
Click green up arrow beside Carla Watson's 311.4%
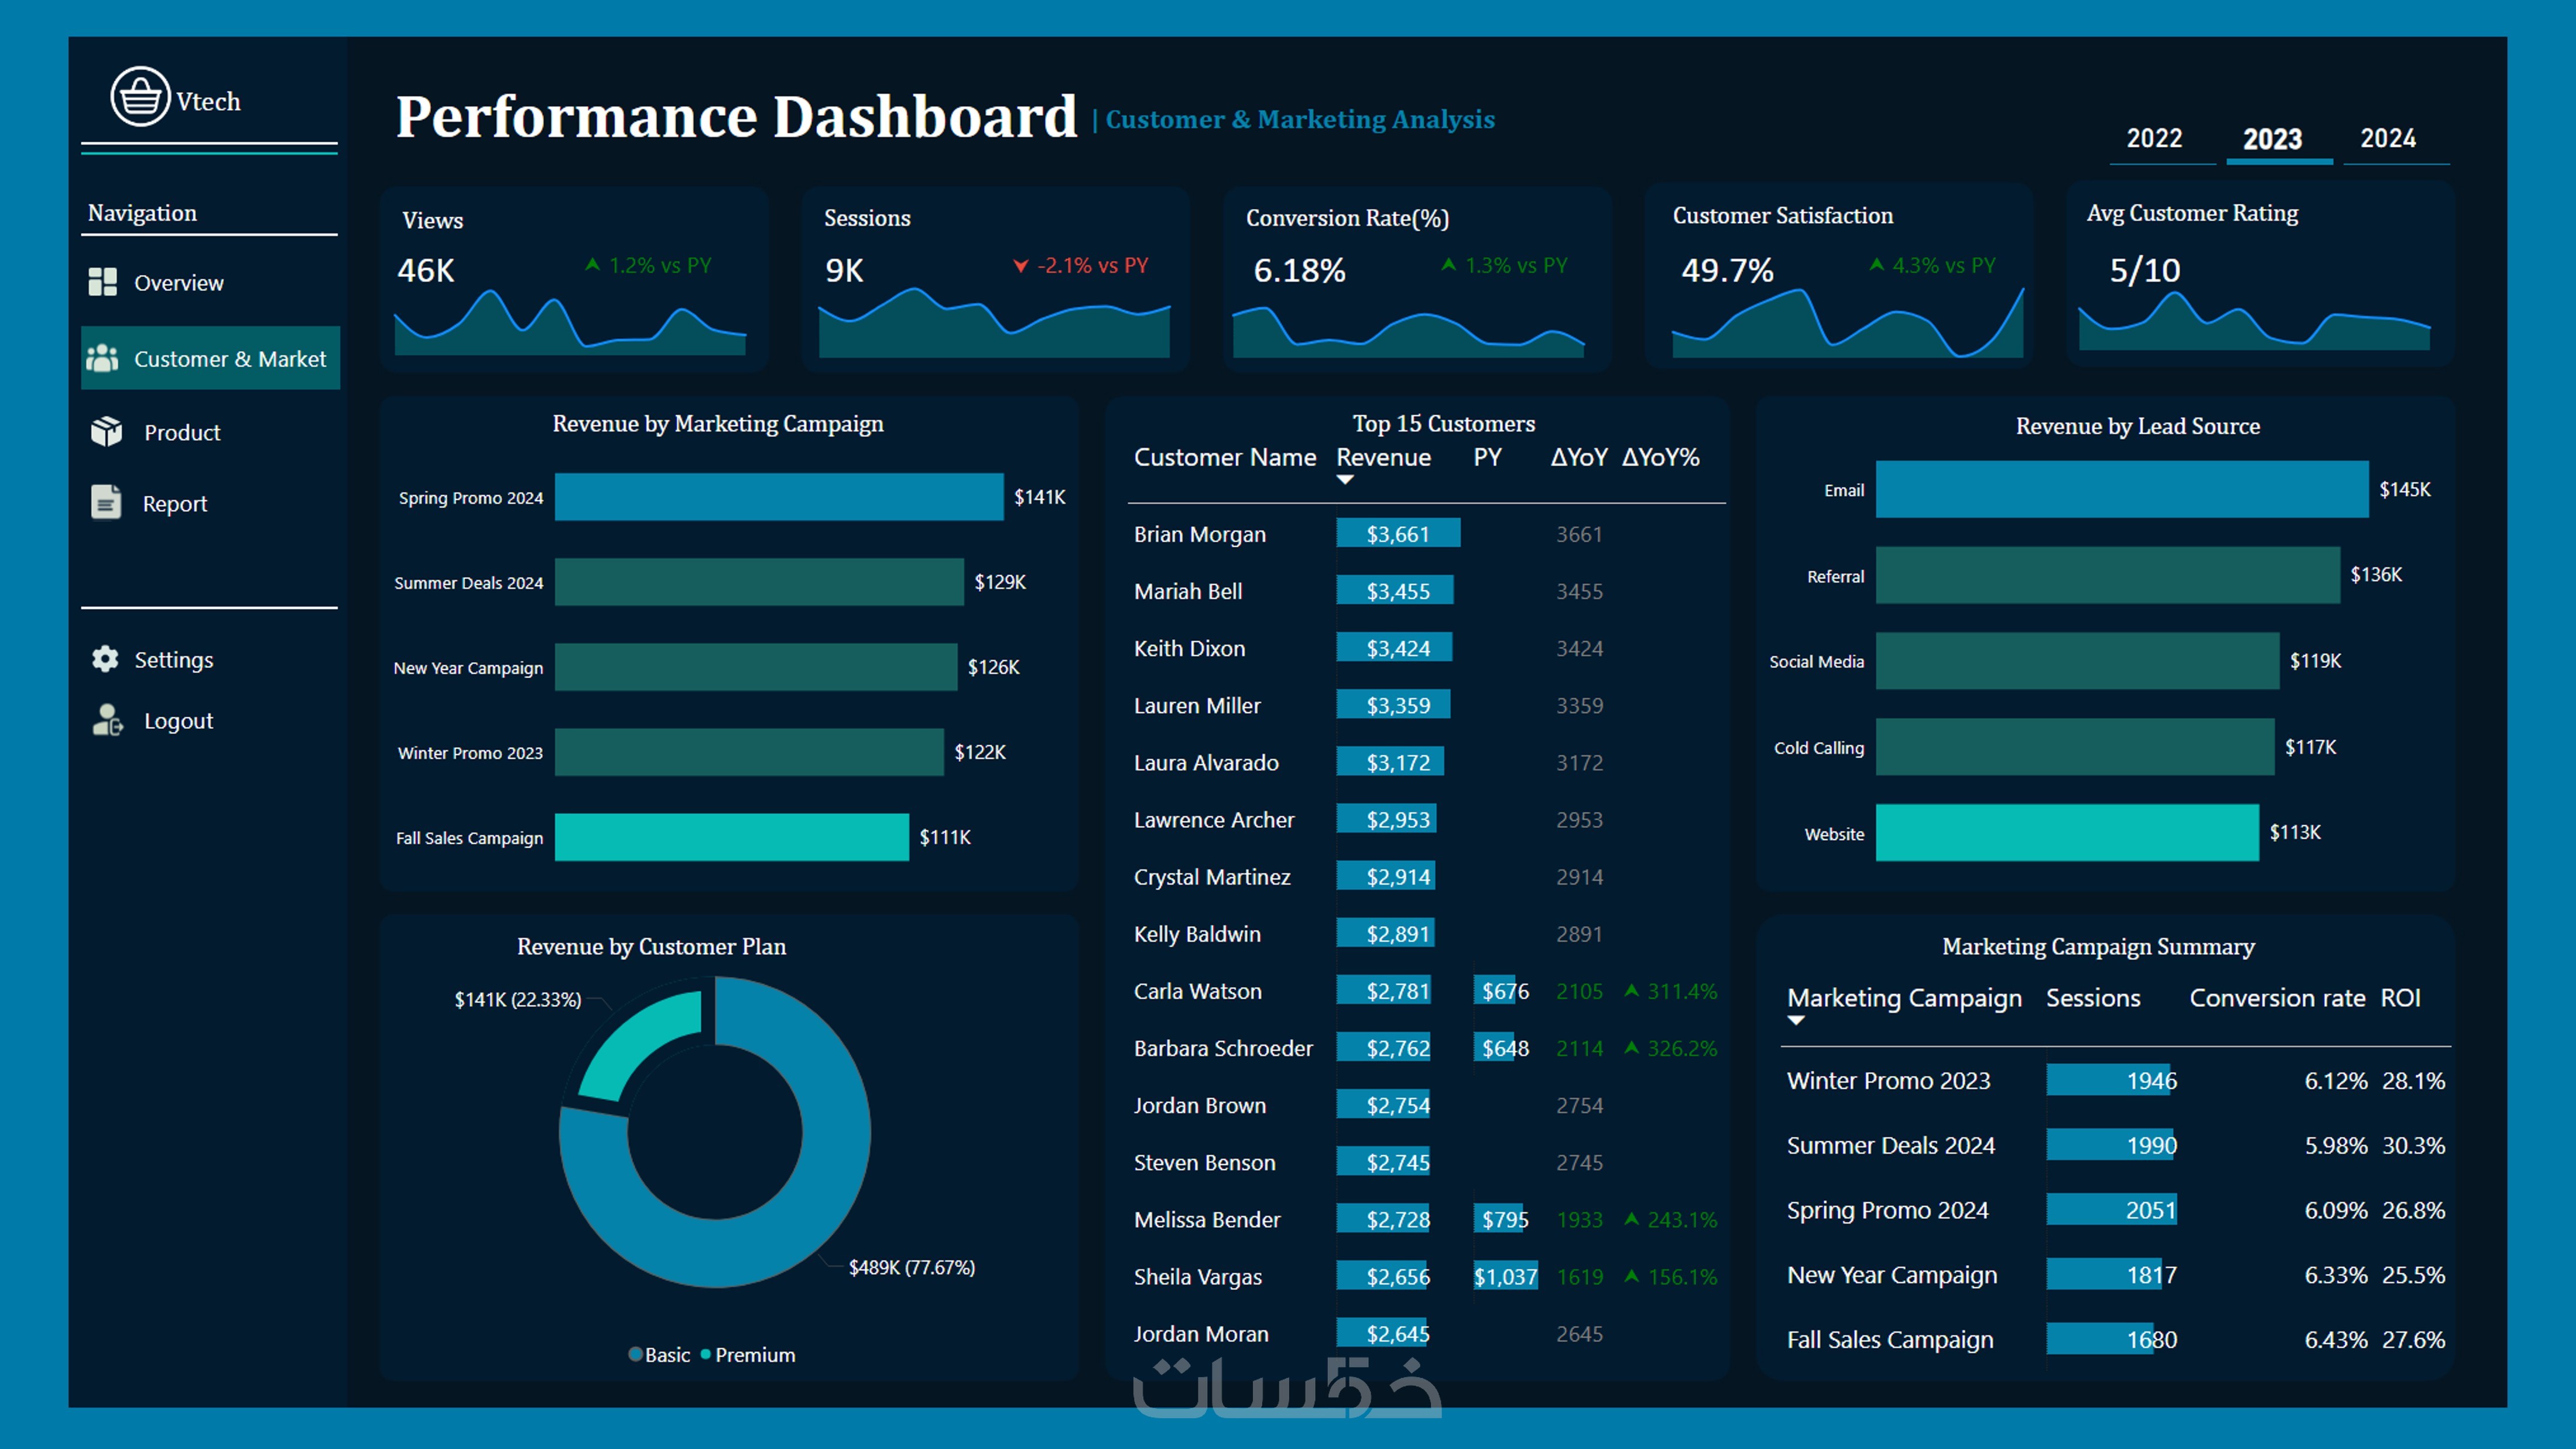[x=1631, y=990]
